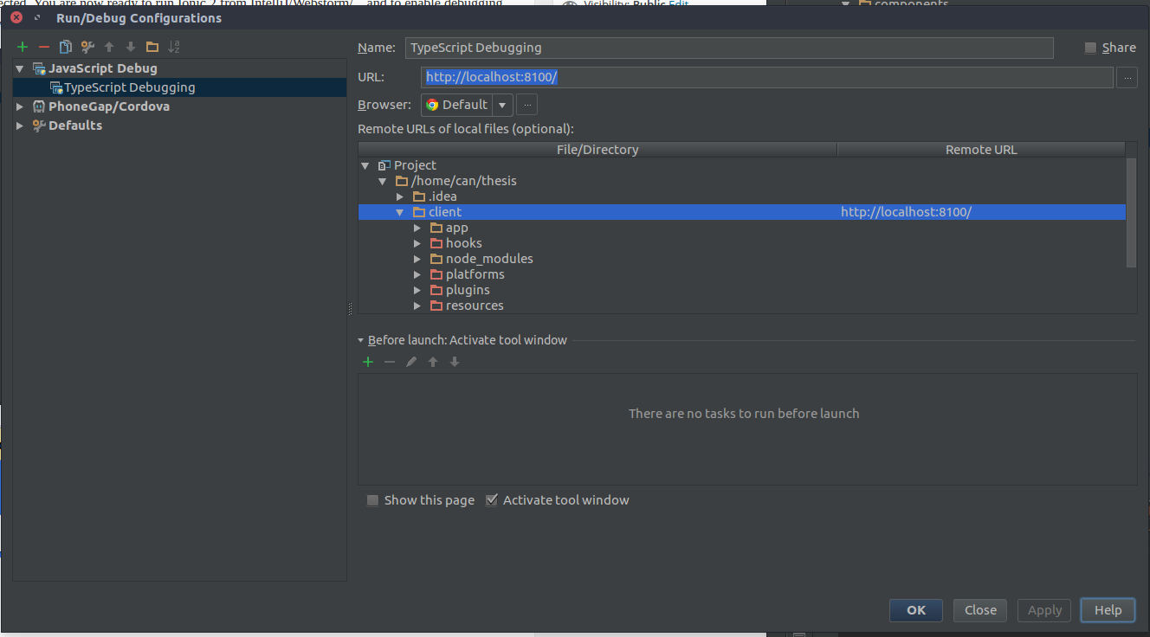The width and height of the screenshot is (1150, 637).
Task: Add a before-launch task with the green plus
Action: click(x=368, y=362)
